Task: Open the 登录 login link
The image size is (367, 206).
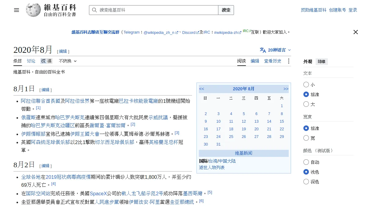Action: (x=353, y=10)
